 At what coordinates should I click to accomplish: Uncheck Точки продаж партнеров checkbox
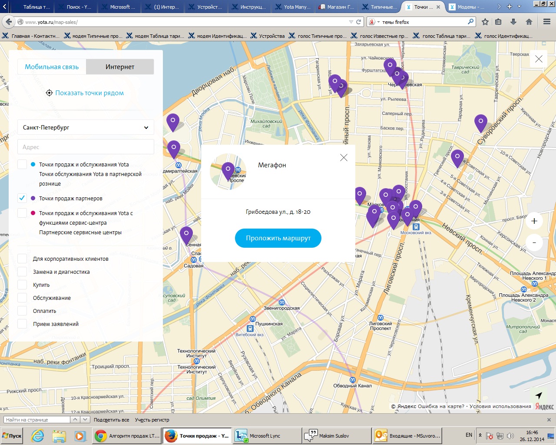[22, 198]
